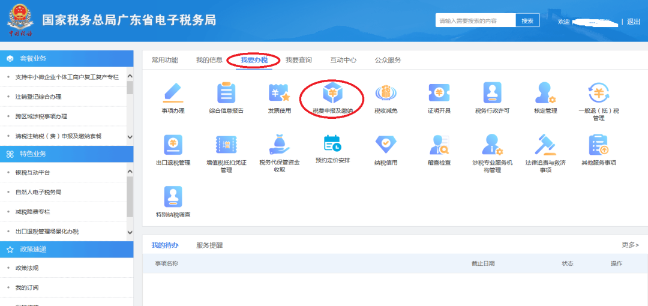Open 银税互动平台
This screenshot has height=306, width=648.
[32, 172]
